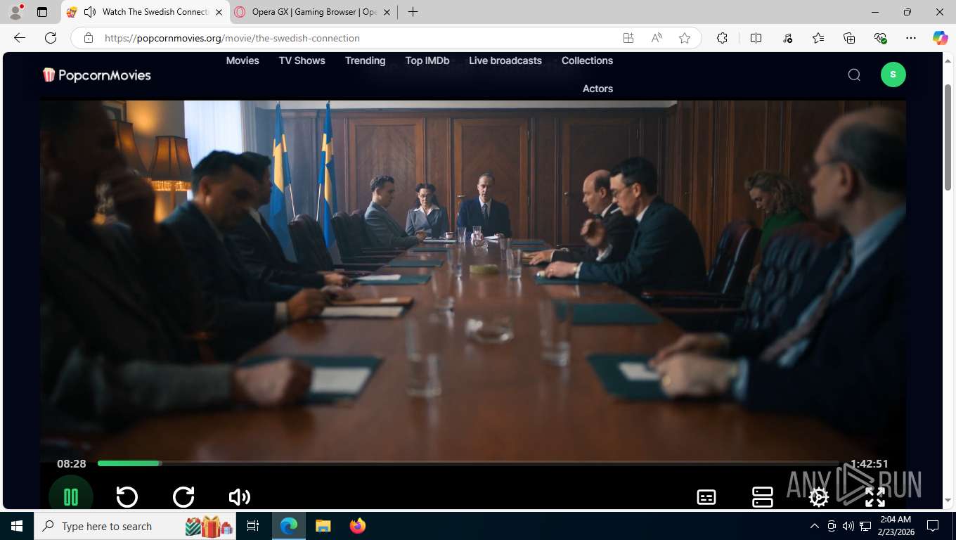Go to the Trending section
The height and width of the screenshot is (540, 956).
(x=365, y=60)
